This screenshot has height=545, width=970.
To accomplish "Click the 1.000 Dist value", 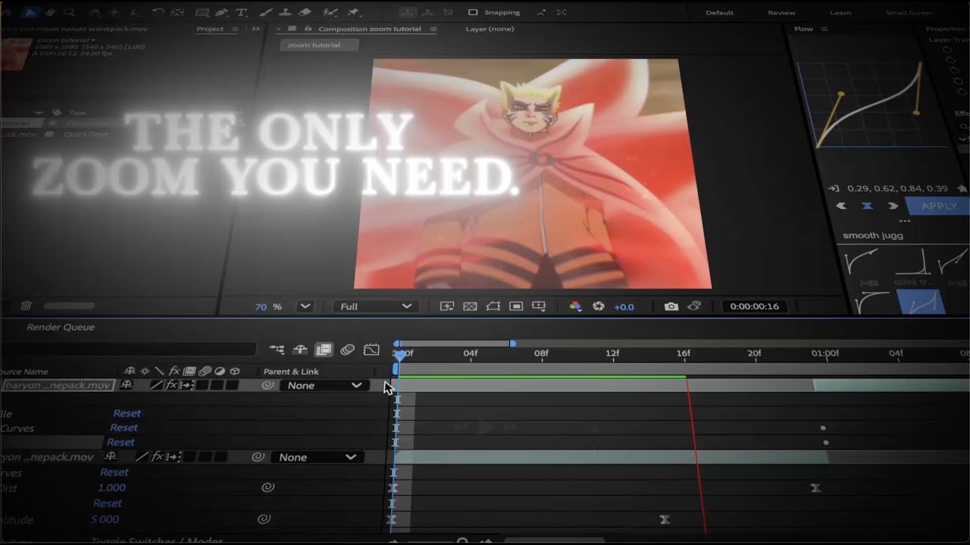I will (x=111, y=487).
